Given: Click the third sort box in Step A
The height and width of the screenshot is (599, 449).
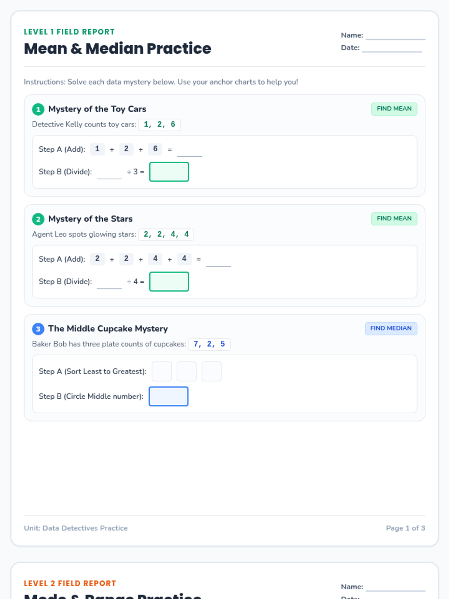Looking at the screenshot, I should pos(211,371).
